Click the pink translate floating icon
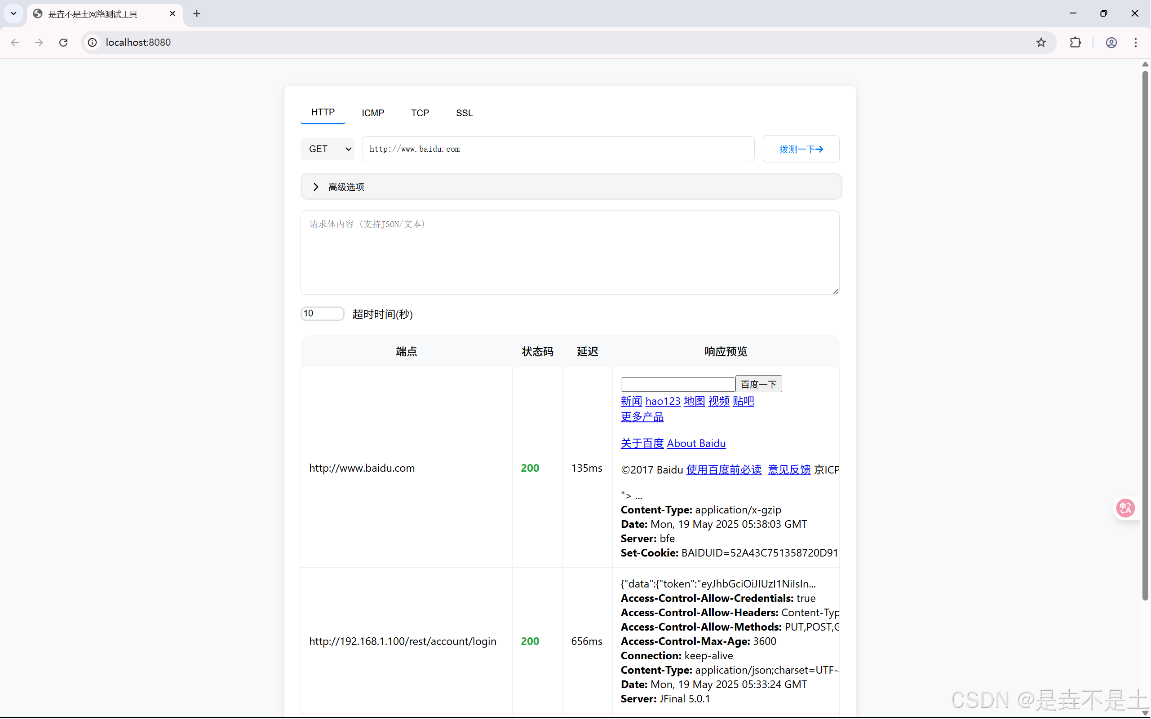 pos(1126,508)
